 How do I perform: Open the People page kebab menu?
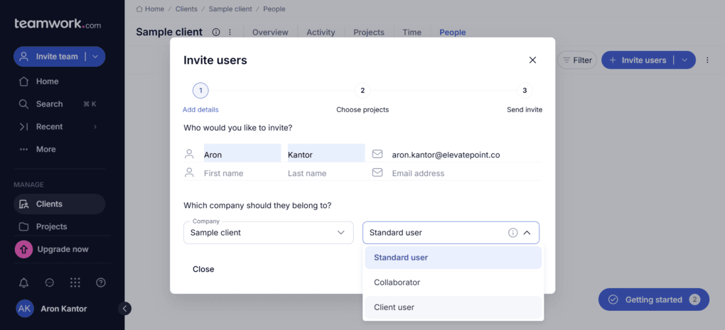pos(707,60)
